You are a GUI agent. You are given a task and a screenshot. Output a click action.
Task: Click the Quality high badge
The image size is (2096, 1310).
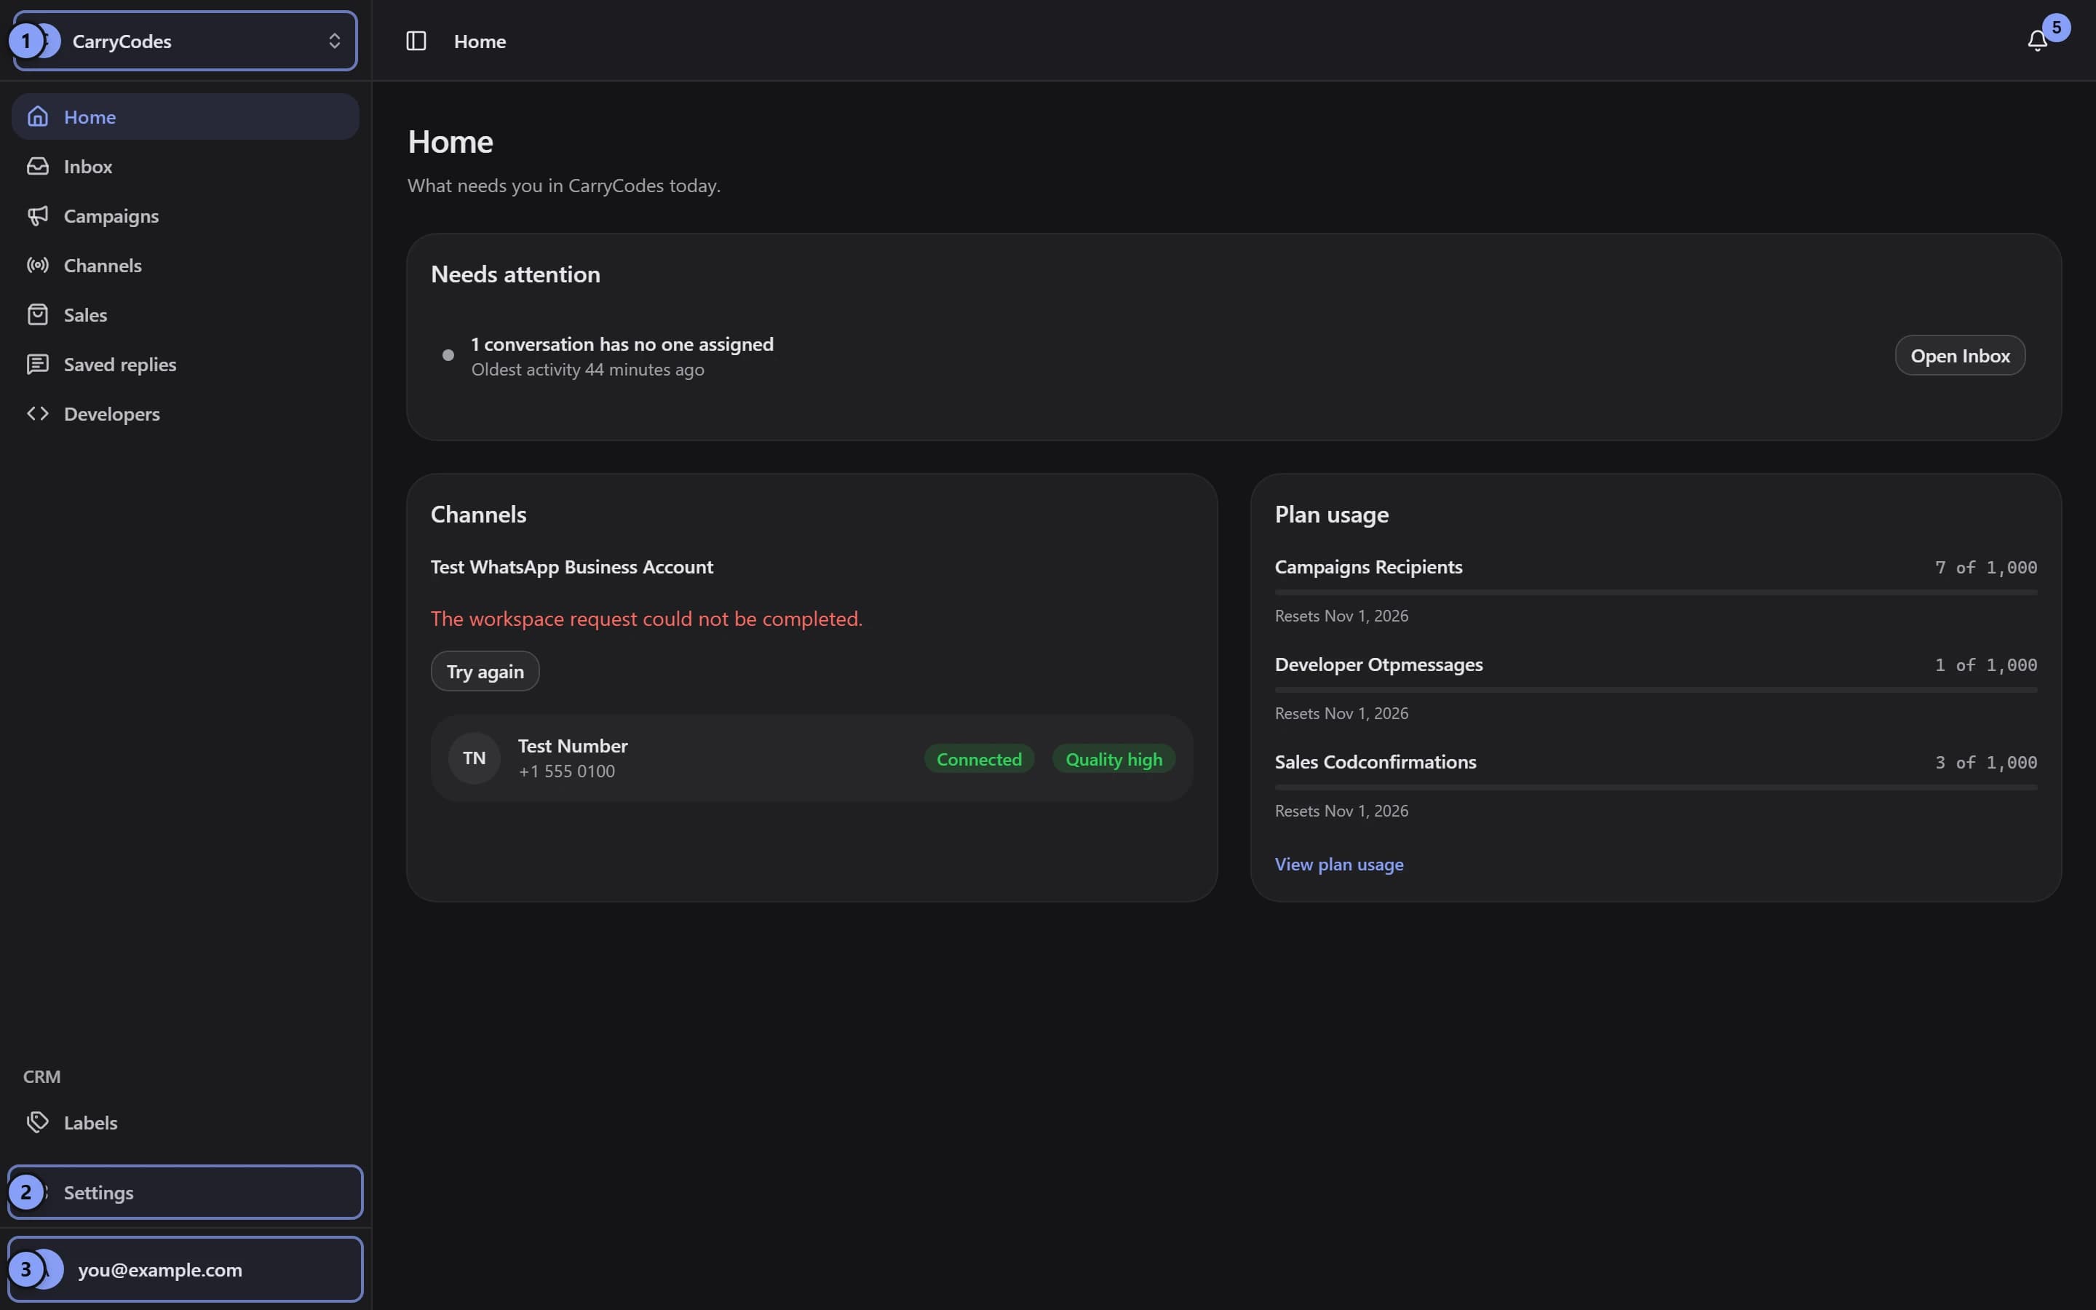click(x=1113, y=759)
